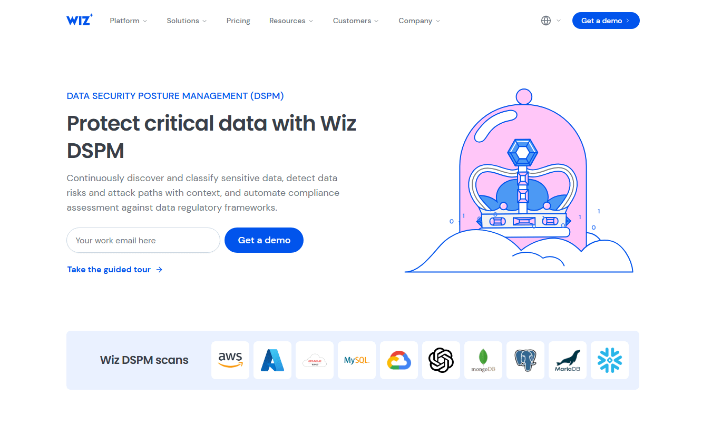Expand the Company menu
Screen dimensions: 702x425
pos(419,21)
